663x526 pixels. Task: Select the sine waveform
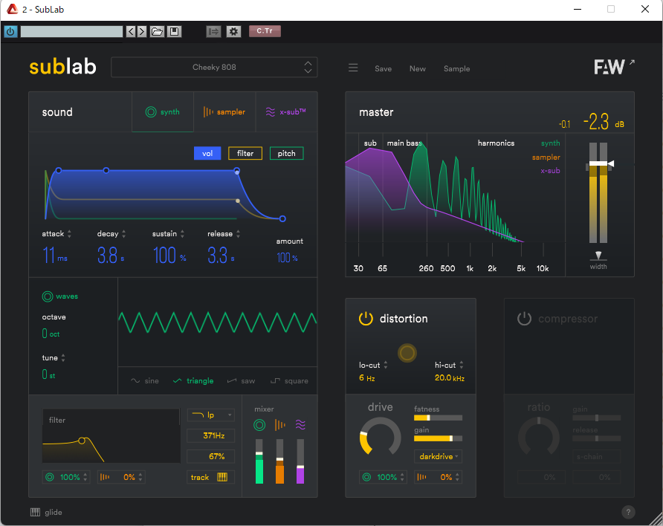(145, 380)
